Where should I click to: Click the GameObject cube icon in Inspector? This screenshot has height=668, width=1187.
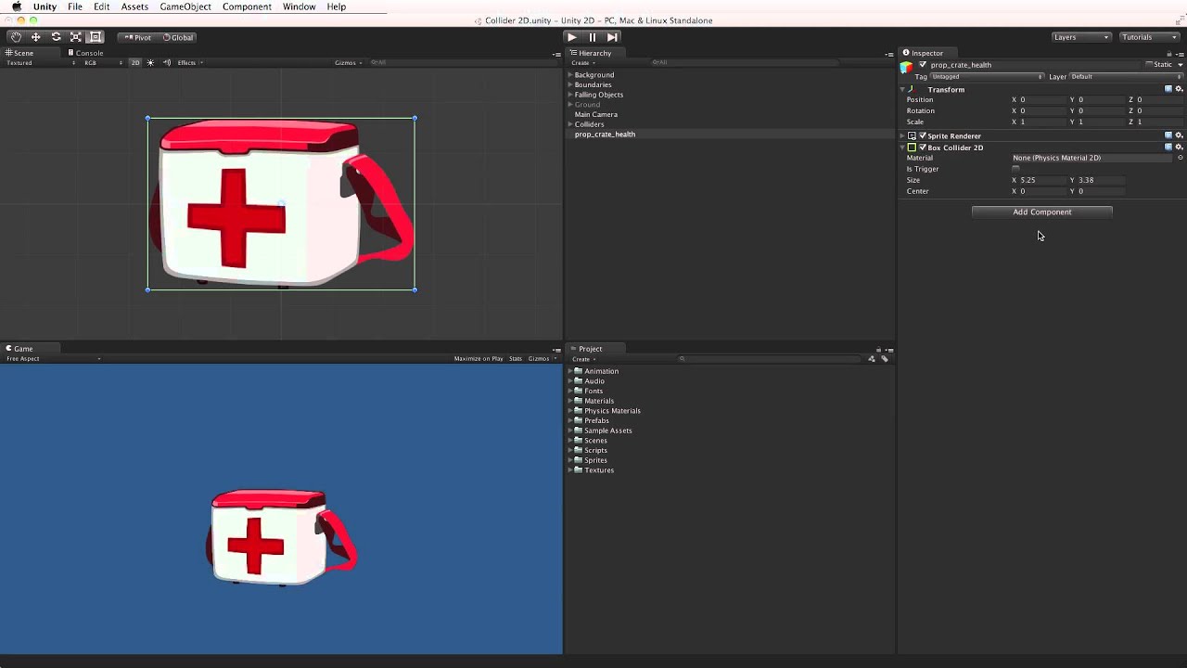(907, 67)
